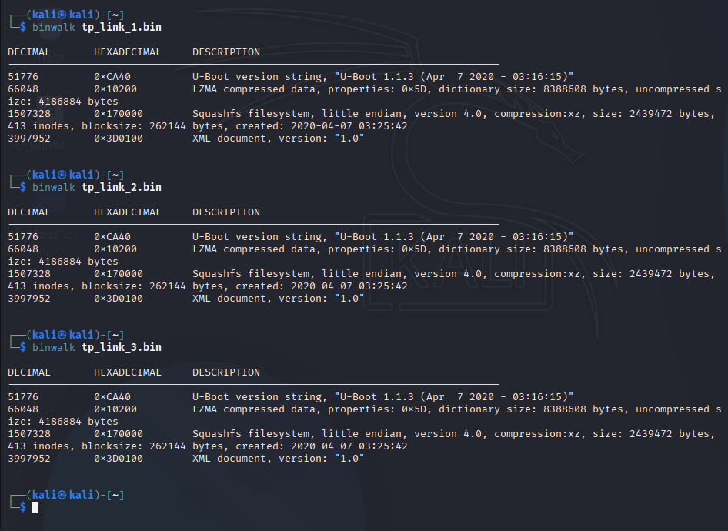Click the filename tp_link_1.bin in the command
The image size is (728, 531).
coord(122,27)
